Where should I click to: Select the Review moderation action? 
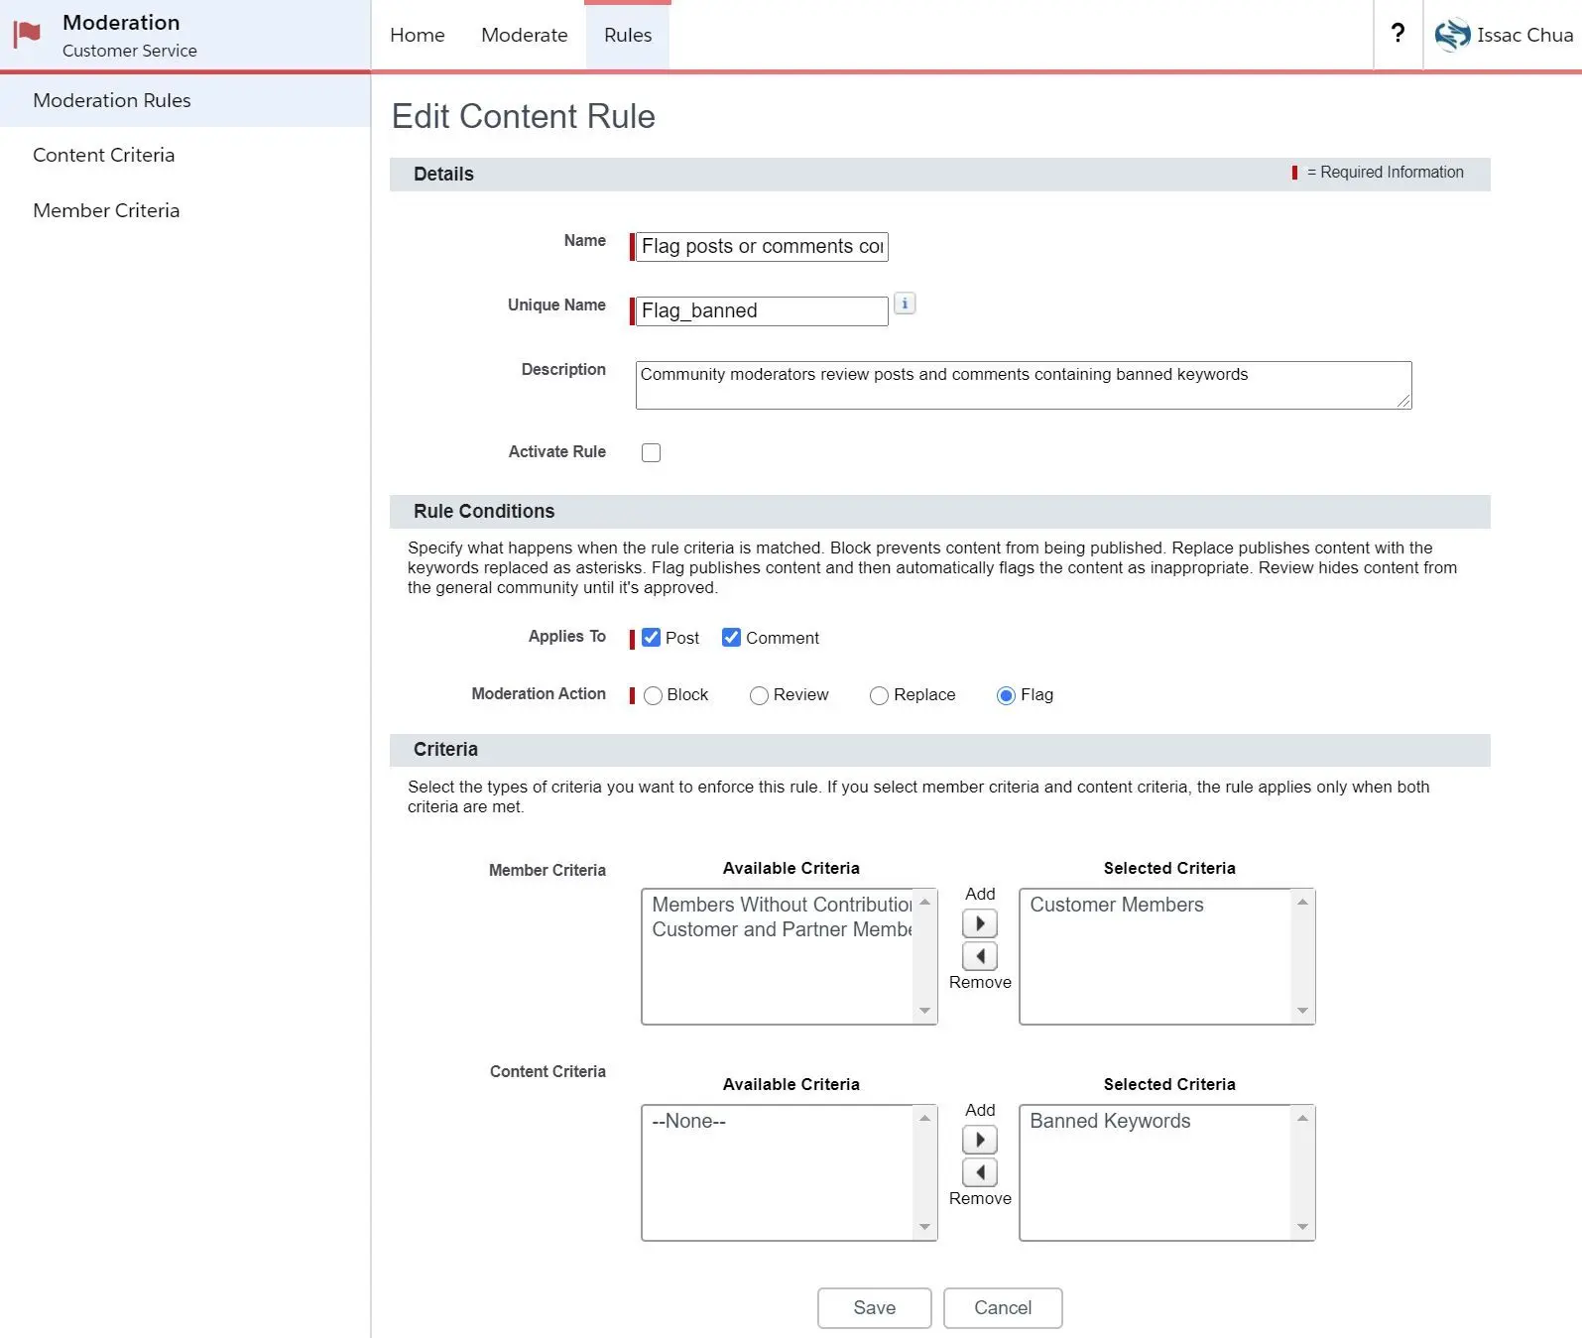(x=759, y=695)
